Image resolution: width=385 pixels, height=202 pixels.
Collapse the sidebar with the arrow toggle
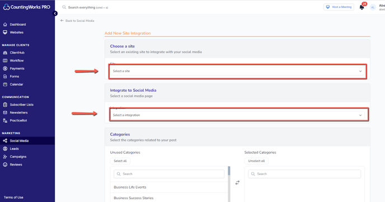(x=55, y=13)
